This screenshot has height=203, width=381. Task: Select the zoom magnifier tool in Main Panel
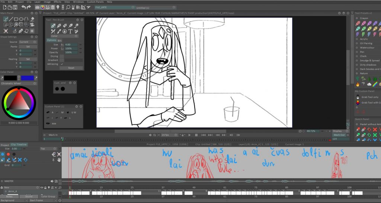16,24
